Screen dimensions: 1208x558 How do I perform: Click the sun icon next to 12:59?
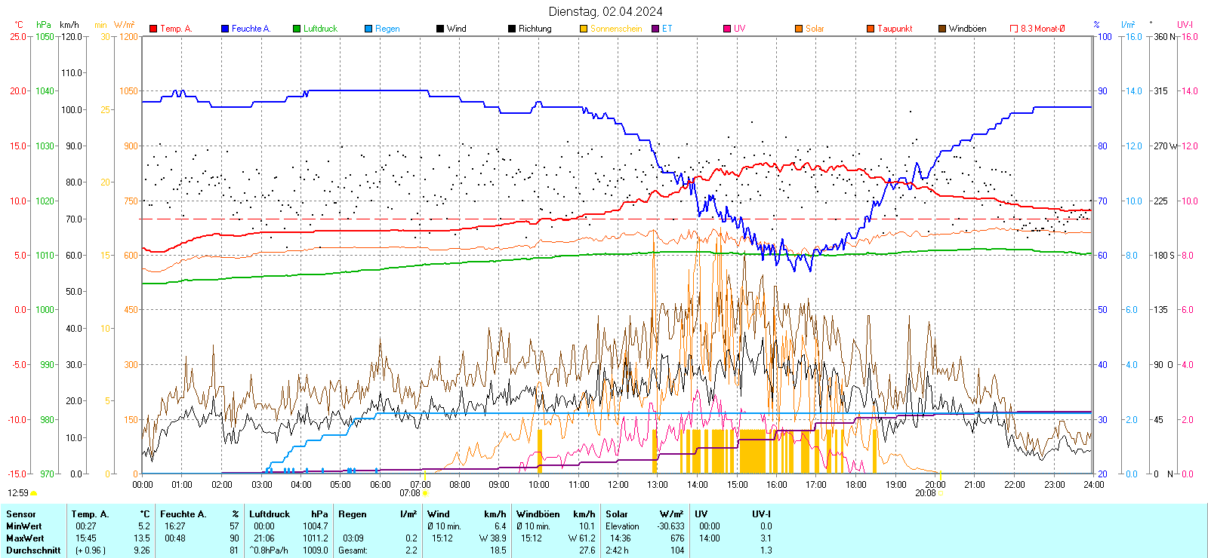pyautogui.click(x=33, y=493)
